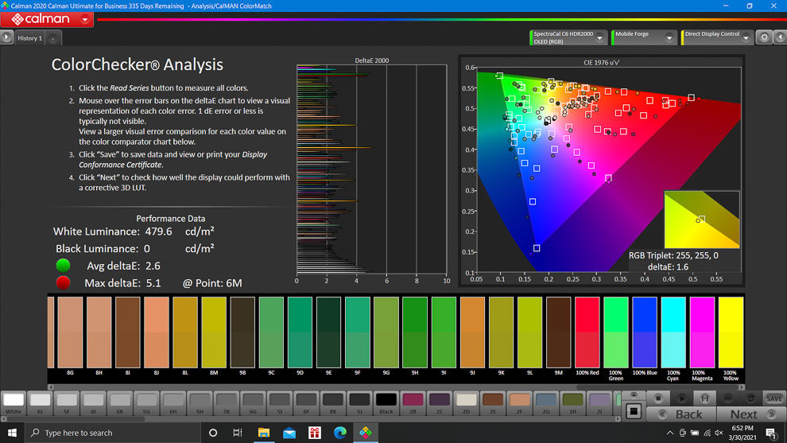This screenshot has height=443, width=787.
Task: Click the 8G skin tone comparator swatch
Action: point(70,332)
